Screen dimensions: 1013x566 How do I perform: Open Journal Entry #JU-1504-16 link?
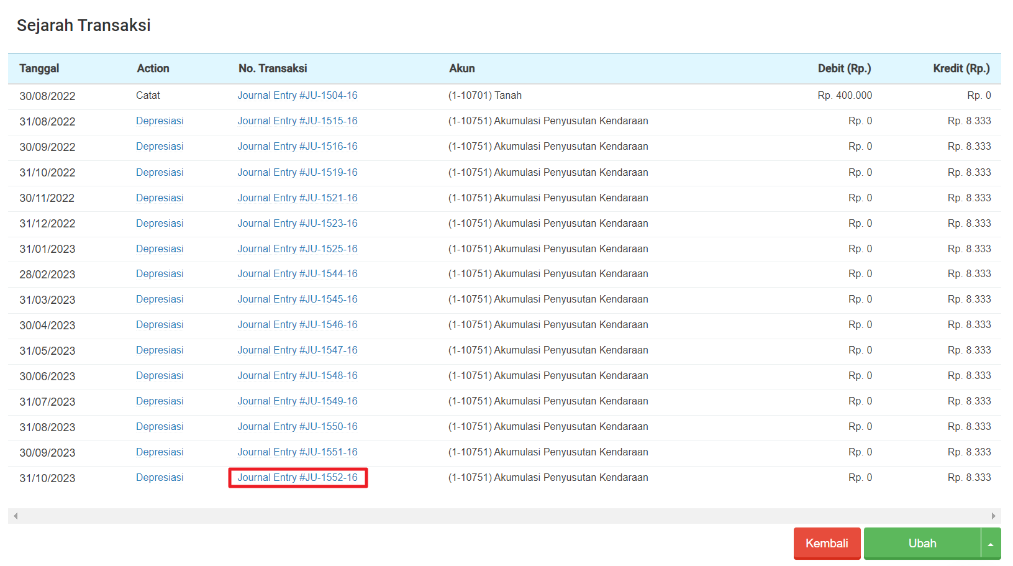click(x=298, y=96)
